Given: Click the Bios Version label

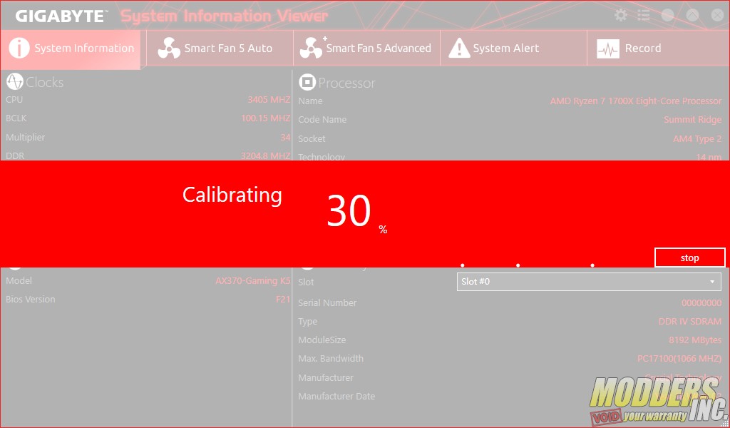Looking at the screenshot, I should point(30,299).
